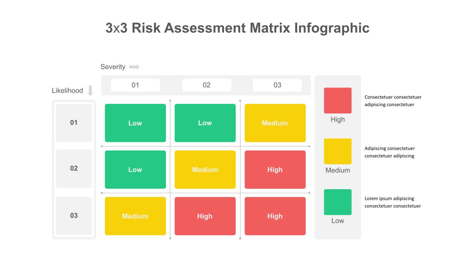
Task: Click the down arrow beside Likelihood
Action: pyautogui.click(x=90, y=91)
